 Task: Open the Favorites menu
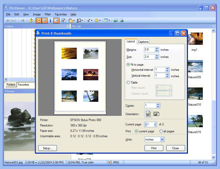[x=61, y=14]
